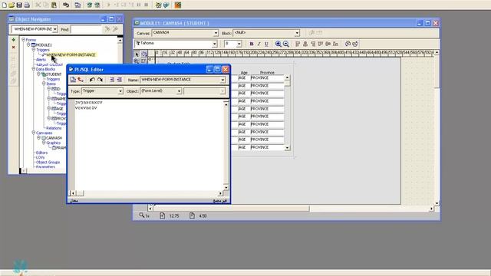The width and height of the screenshot is (491, 276).
Task: Click the Outdent icon in PL/SQL Editor
Action: click(120, 80)
